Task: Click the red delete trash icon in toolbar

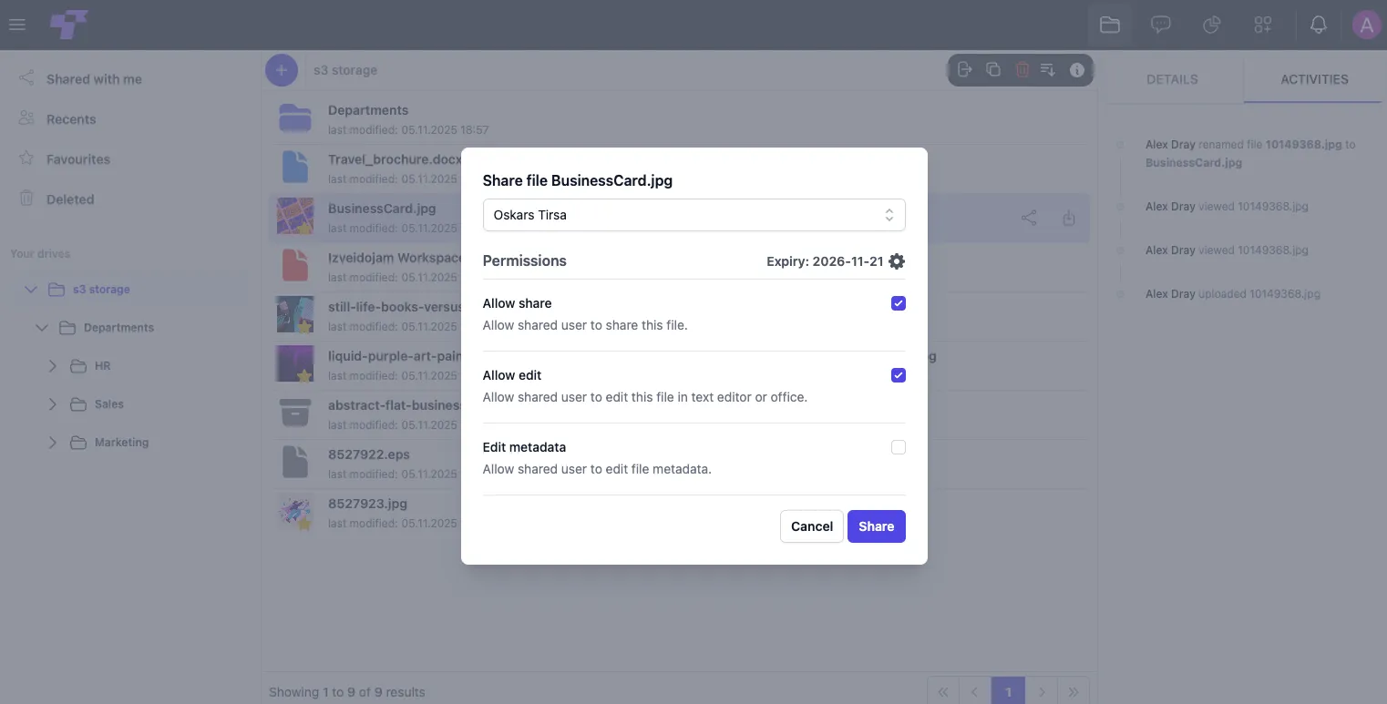Action: 1022,70
